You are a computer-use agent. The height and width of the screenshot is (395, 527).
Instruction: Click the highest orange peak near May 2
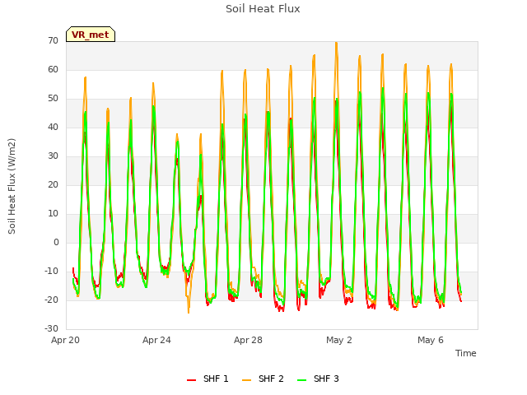point(336,43)
